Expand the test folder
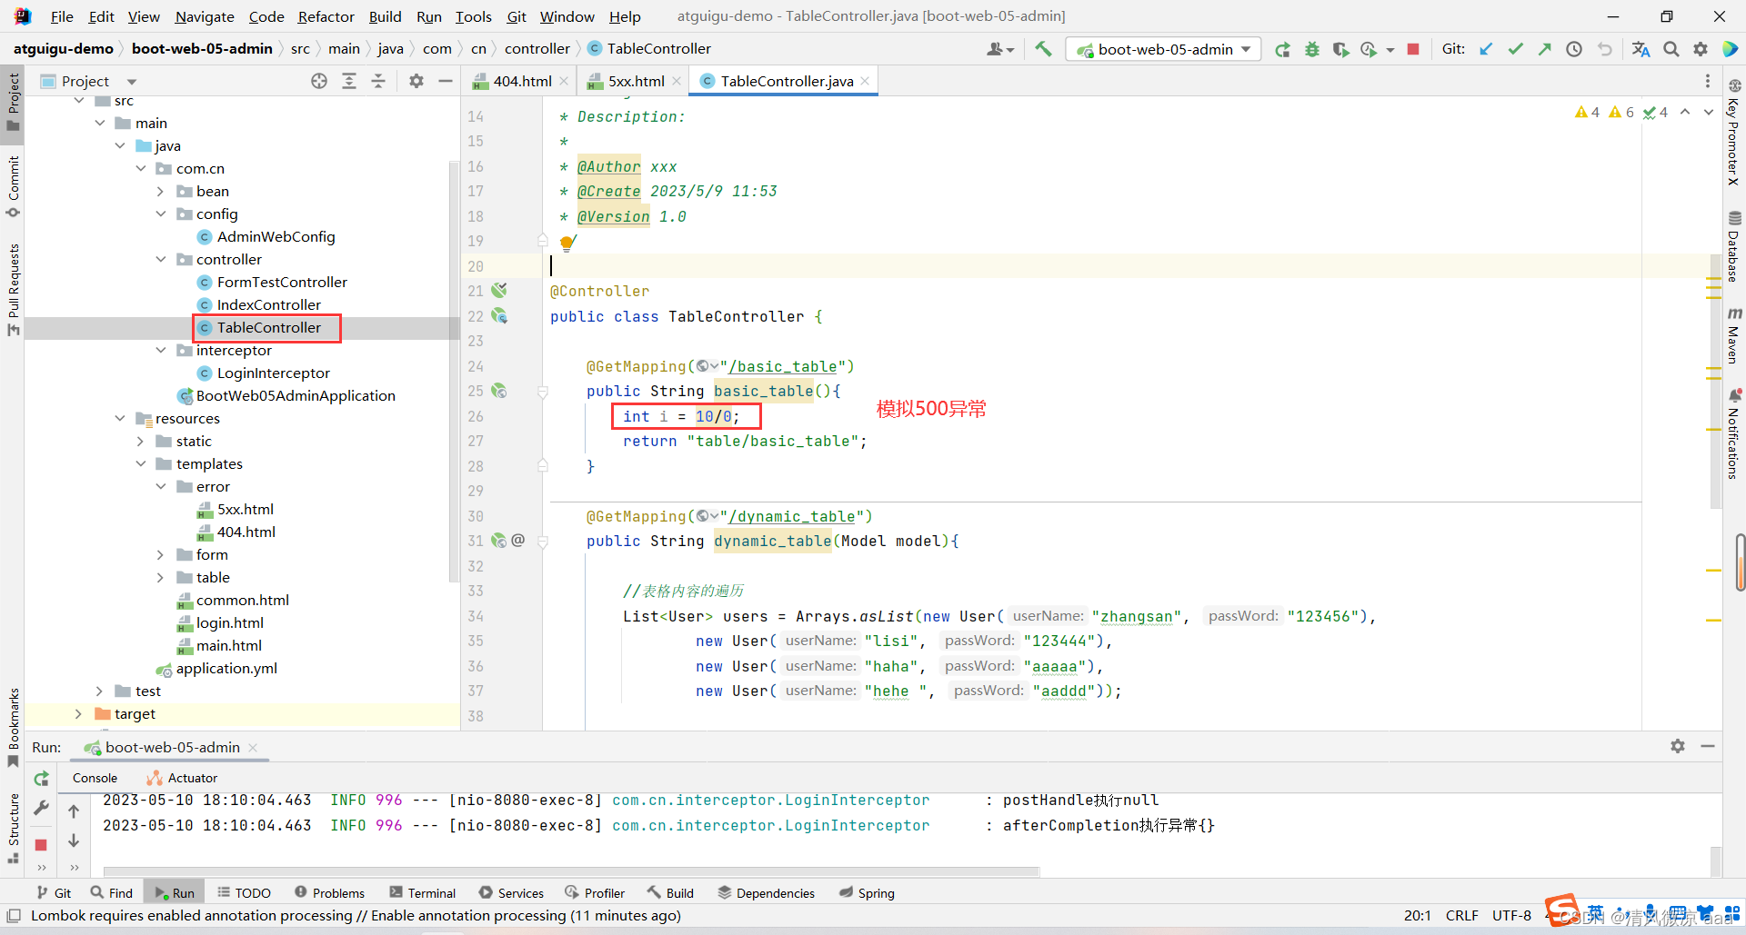The width and height of the screenshot is (1746, 935). coord(100,691)
